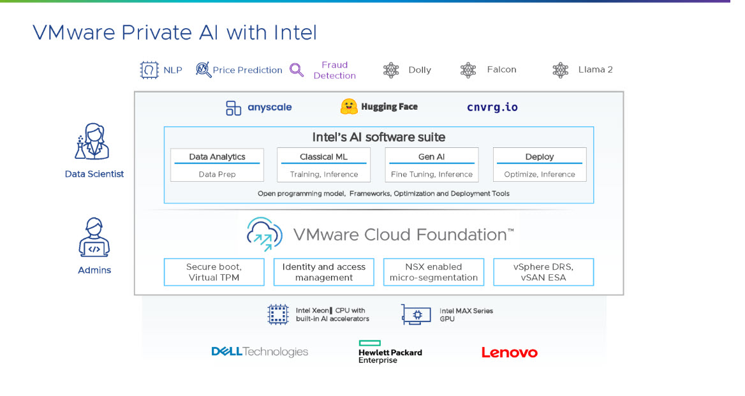Click the NLP chip icon
The image size is (745, 396).
tap(149, 70)
